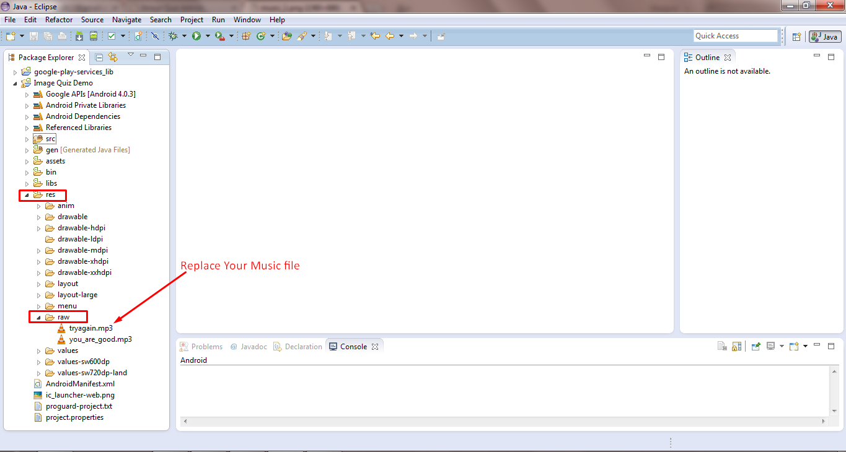
Task: Open the Run button dropdown arrow
Action: point(207,37)
